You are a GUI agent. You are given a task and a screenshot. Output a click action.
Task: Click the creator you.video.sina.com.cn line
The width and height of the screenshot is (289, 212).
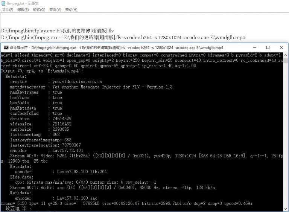[56, 82]
